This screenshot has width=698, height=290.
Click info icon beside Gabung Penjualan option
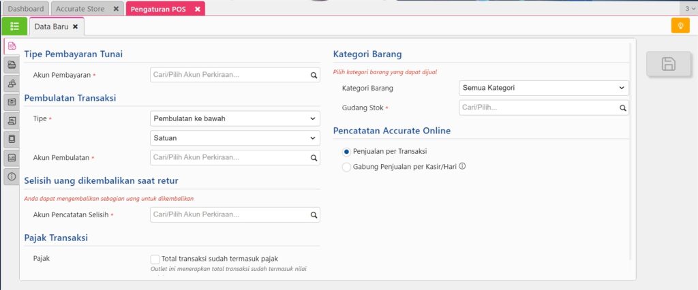coord(462,166)
